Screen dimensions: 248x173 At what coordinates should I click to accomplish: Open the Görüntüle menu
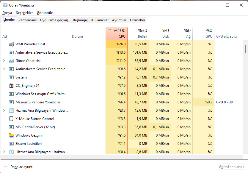(x=45, y=13)
